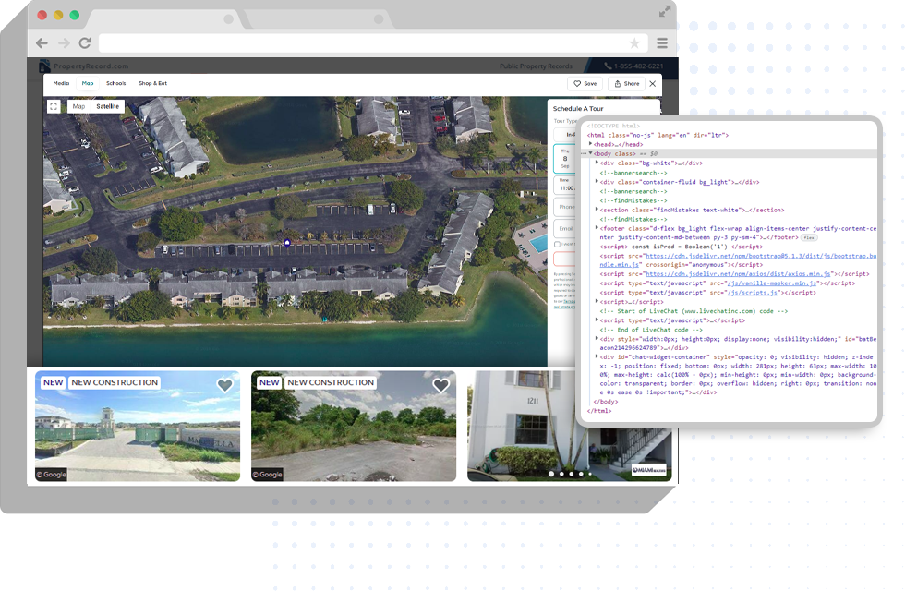Switch map view to Map mode

79,106
